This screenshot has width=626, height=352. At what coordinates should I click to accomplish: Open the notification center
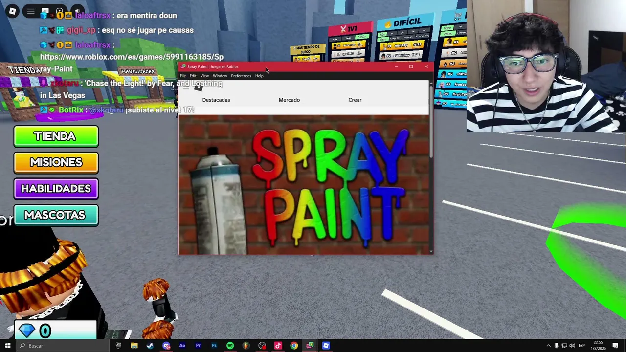[x=615, y=346]
